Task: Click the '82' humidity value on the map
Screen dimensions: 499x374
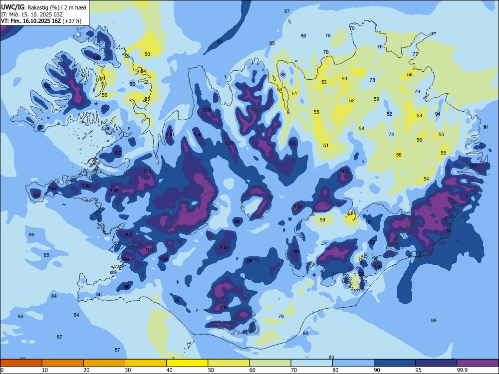Action: [389, 114]
